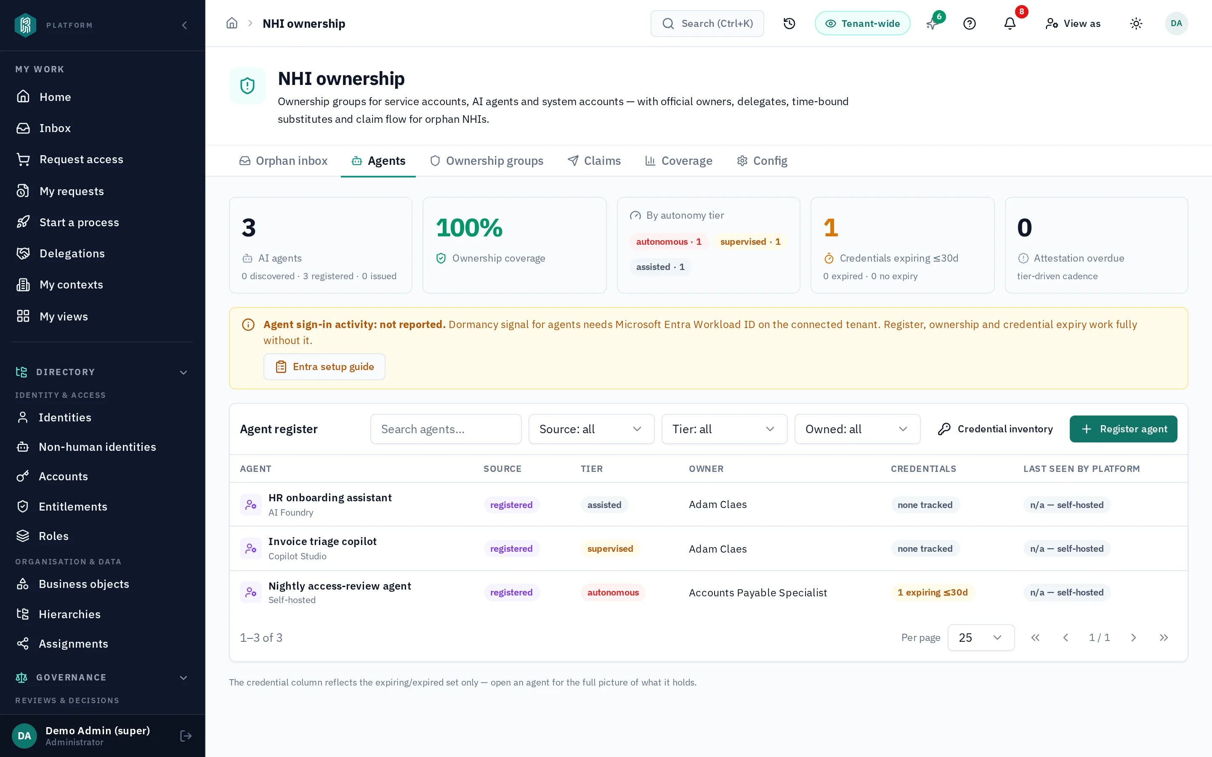Open the Entra setup guide
Image resolution: width=1212 pixels, height=757 pixels.
pyautogui.click(x=324, y=367)
